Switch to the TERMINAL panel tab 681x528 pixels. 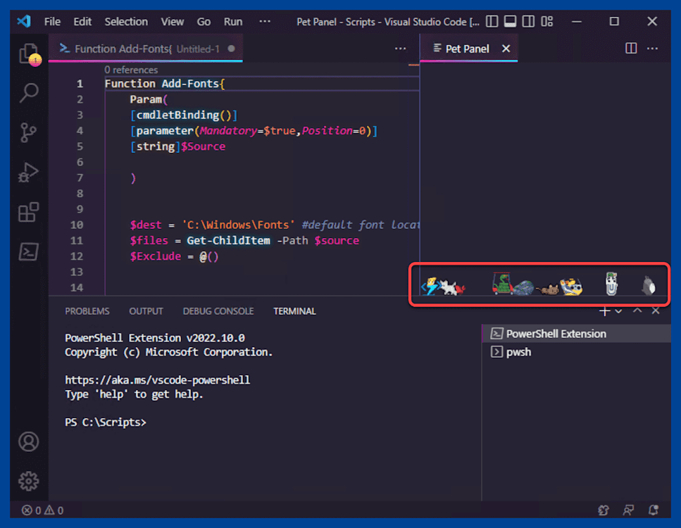294,311
